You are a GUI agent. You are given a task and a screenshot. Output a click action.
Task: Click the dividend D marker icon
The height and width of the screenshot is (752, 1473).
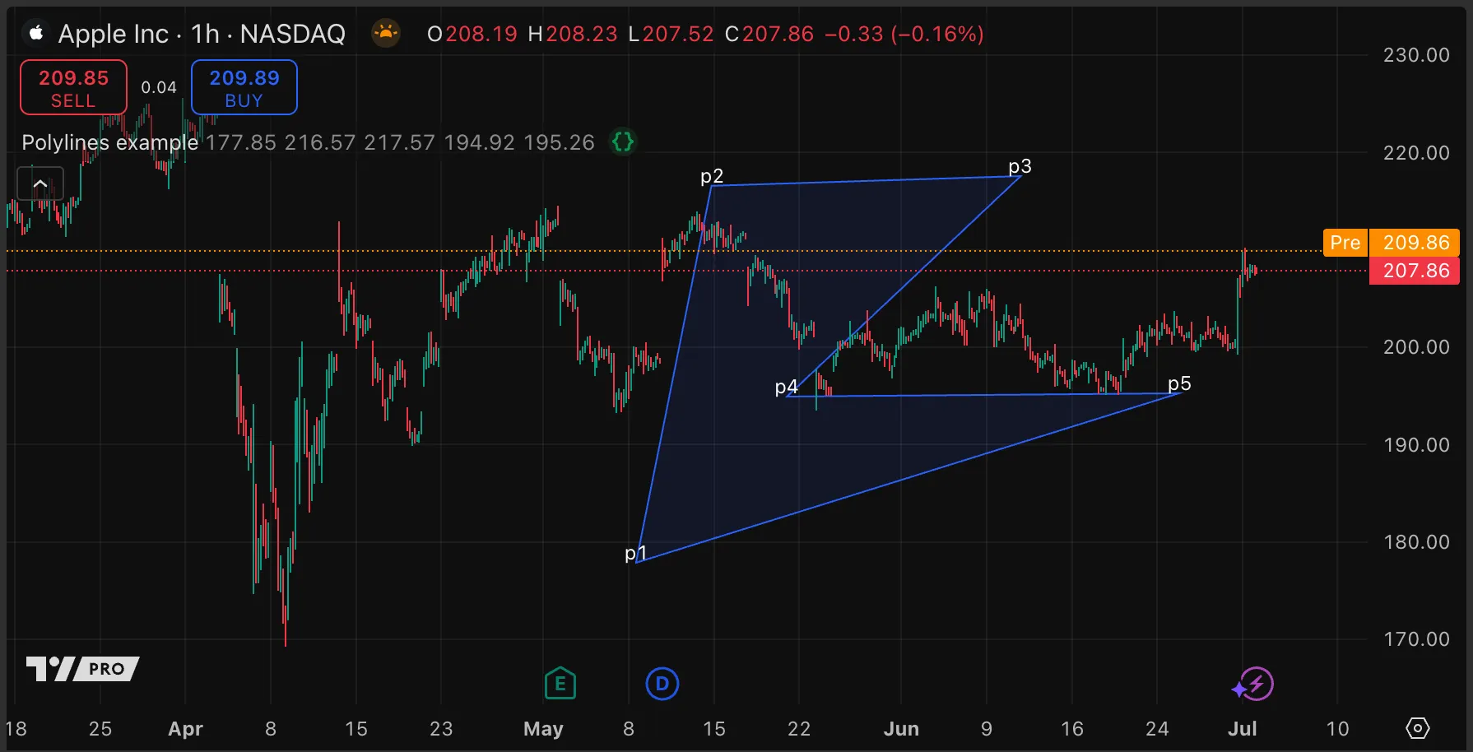pyautogui.click(x=662, y=684)
